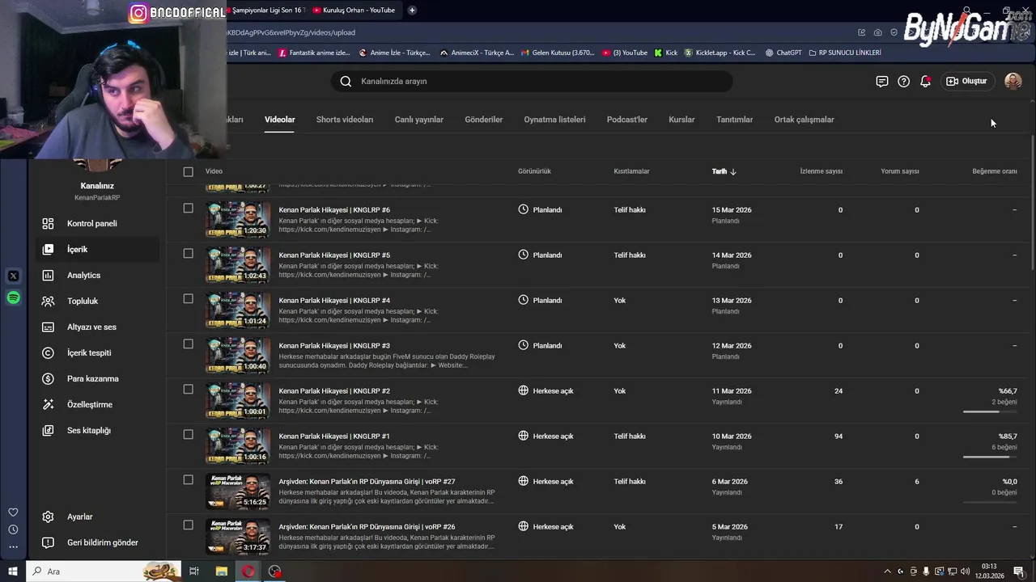Open thumbnail of KNGLRP #3 video
1036x582 pixels.
(x=237, y=355)
